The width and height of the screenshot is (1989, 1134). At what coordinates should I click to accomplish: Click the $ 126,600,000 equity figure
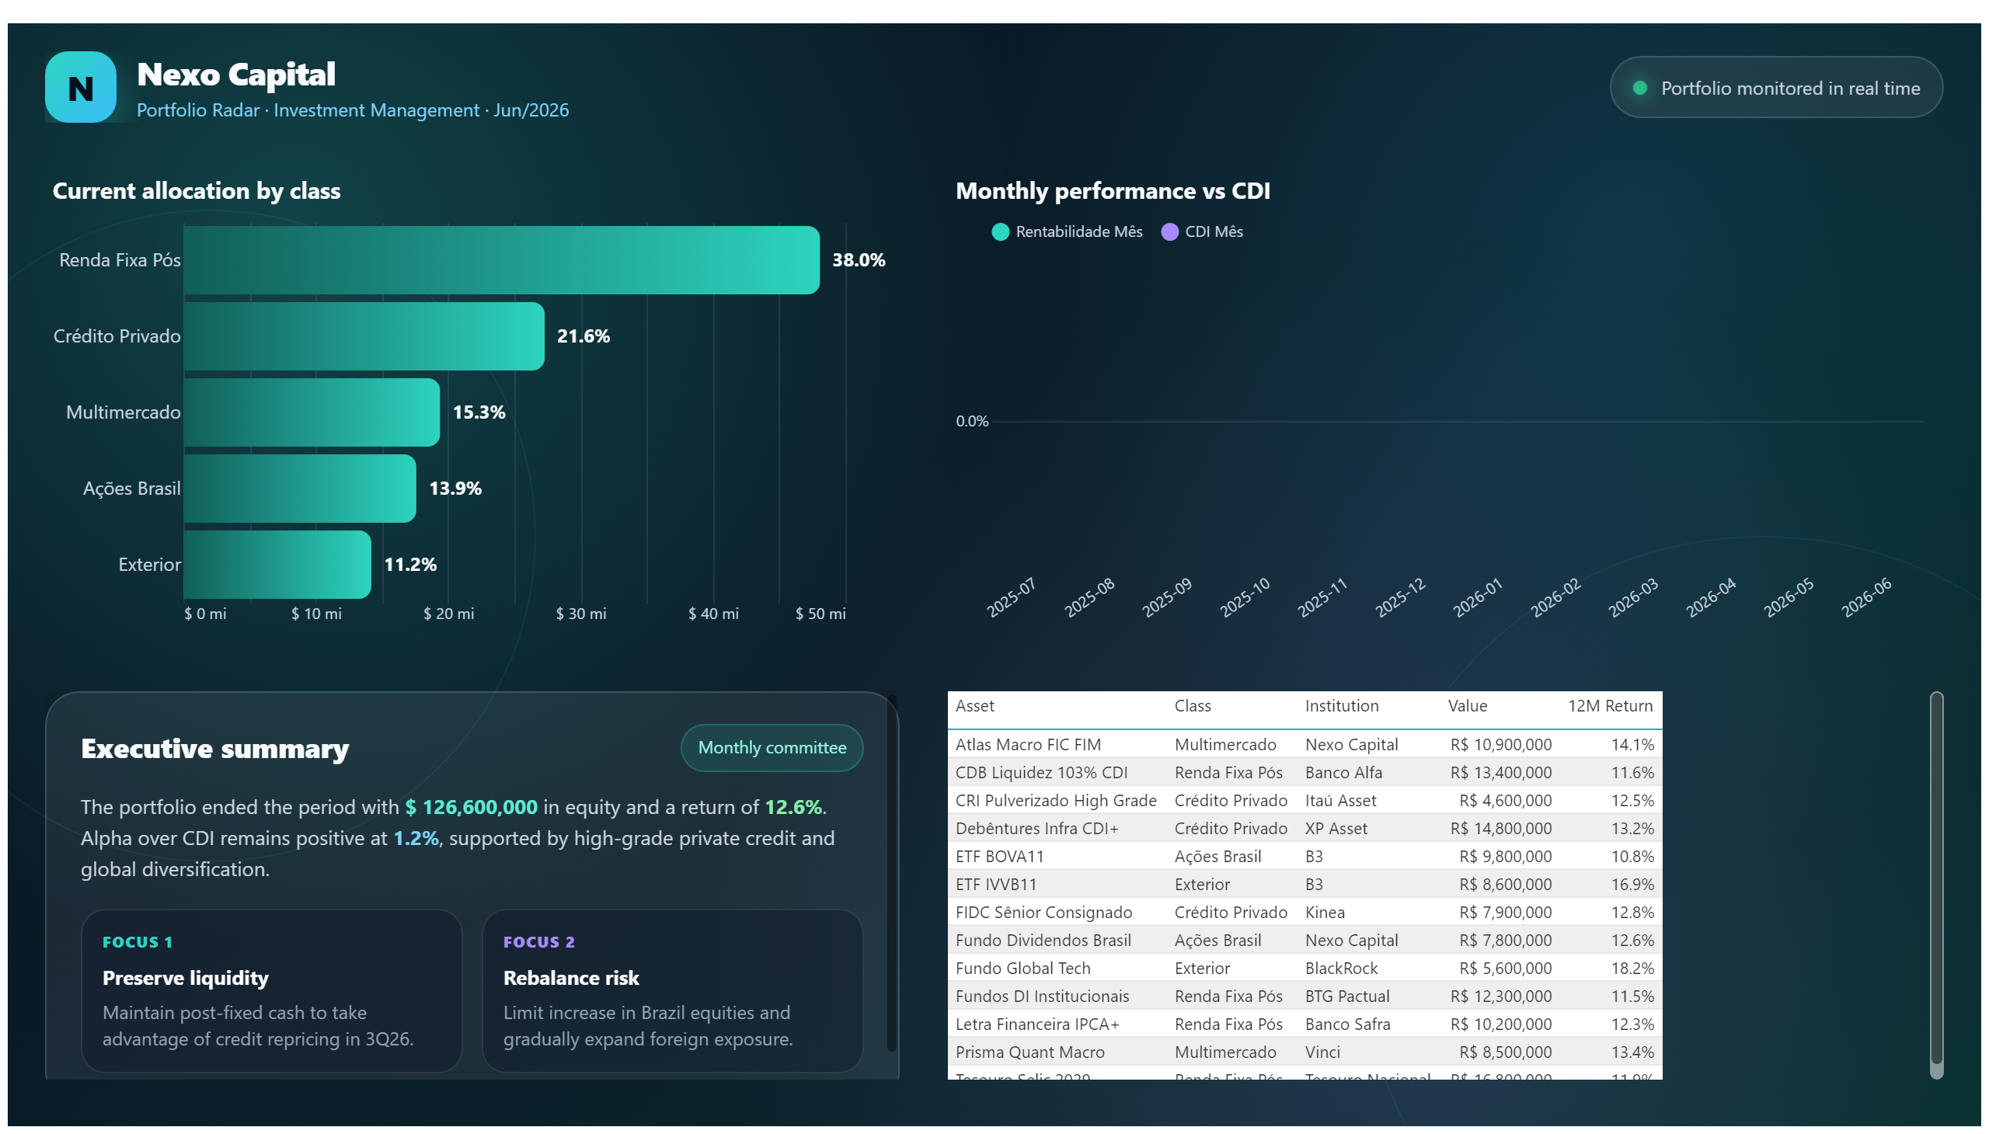pos(471,808)
